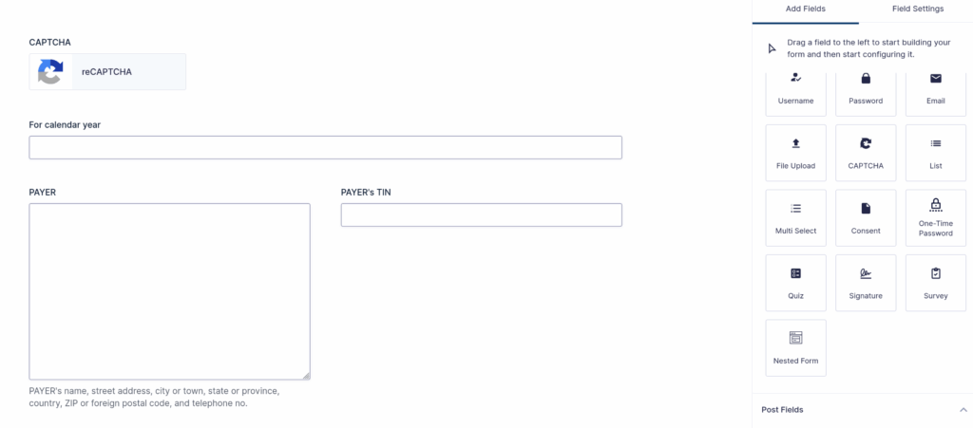Open the Add Fields tab
Image resolution: width=973 pixels, height=428 pixels.
(806, 9)
